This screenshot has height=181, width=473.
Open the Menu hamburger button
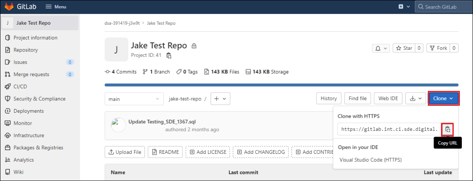pyautogui.click(x=56, y=7)
